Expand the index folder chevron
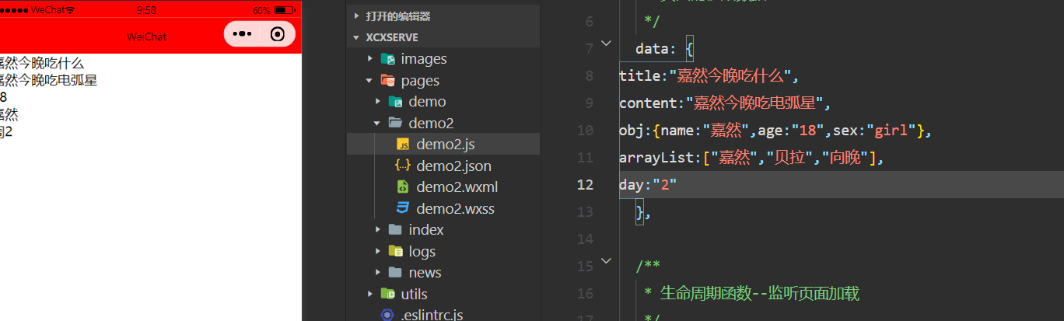Image resolution: width=1064 pixels, height=321 pixels. point(378,230)
